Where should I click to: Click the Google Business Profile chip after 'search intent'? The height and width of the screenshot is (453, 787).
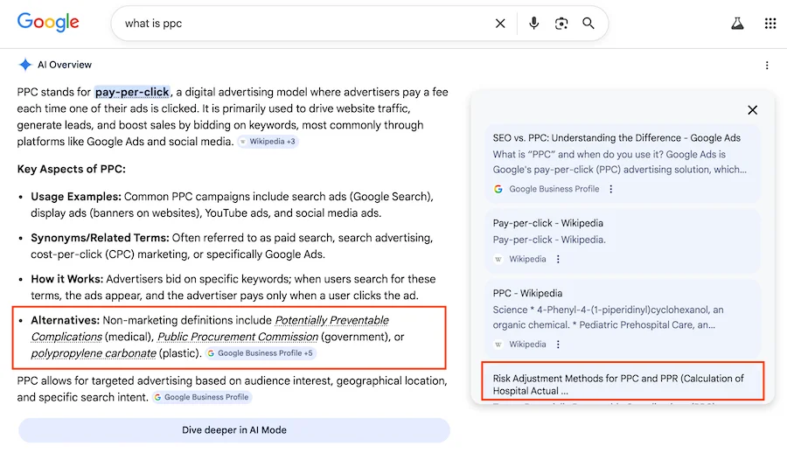(x=202, y=397)
